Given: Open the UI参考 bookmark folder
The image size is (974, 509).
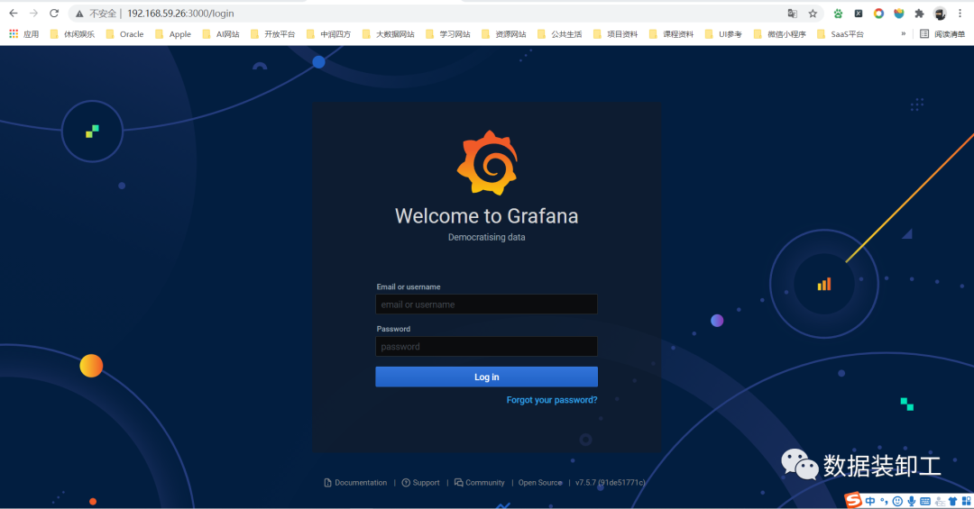Looking at the screenshot, I should [723, 34].
